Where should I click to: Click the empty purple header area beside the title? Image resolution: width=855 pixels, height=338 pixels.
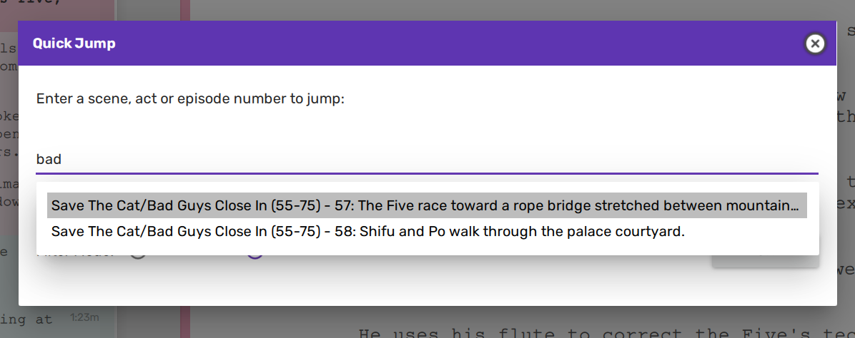pyautogui.click(x=458, y=43)
